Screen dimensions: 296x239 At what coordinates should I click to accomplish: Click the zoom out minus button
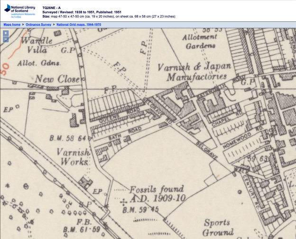tap(6, 39)
